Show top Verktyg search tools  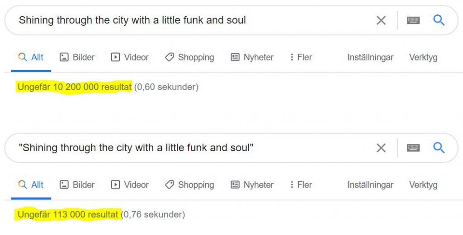point(423,57)
